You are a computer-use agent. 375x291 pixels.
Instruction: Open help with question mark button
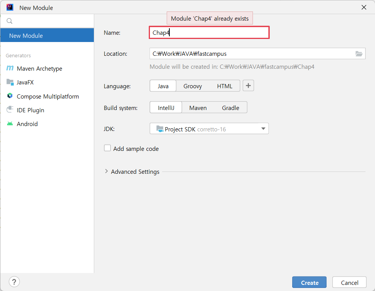(14, 282)
